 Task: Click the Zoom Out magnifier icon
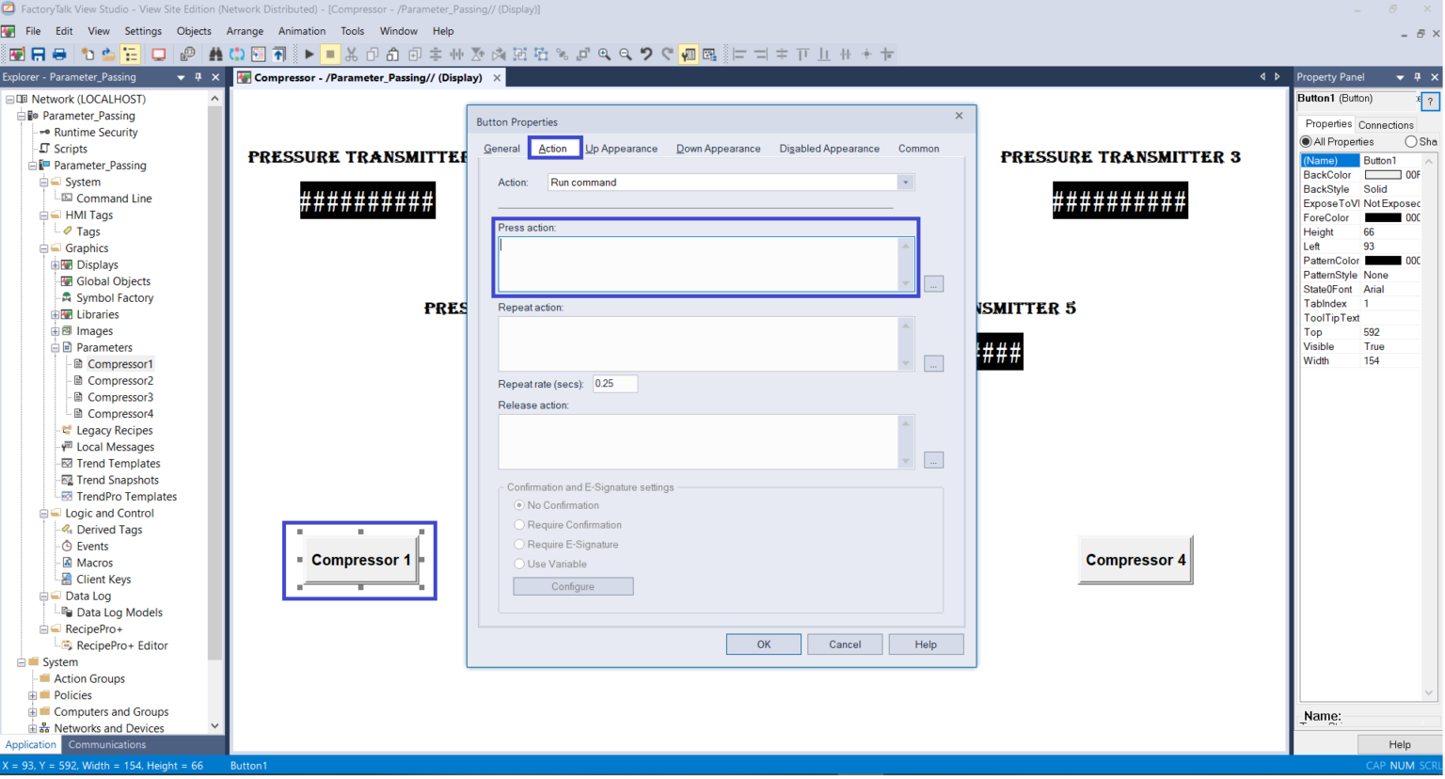coord(626,55)
